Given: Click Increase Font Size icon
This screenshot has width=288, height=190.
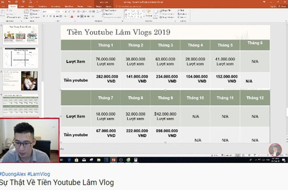Looking at the screenshot, I should point(66,12).
